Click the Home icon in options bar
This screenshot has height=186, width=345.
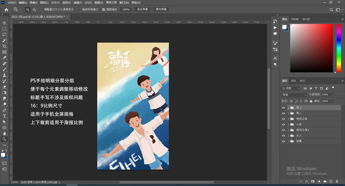[7, 10]
